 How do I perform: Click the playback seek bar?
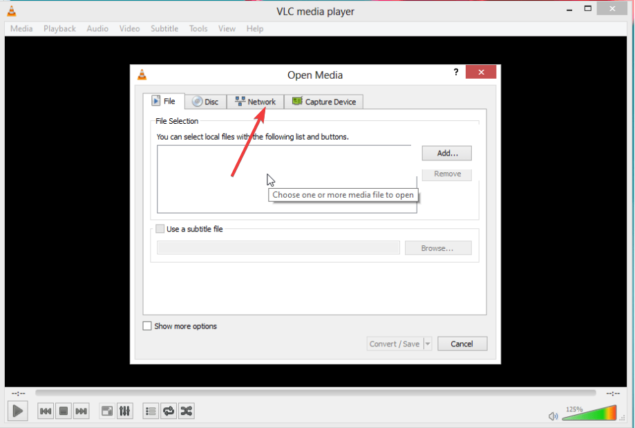316,393
